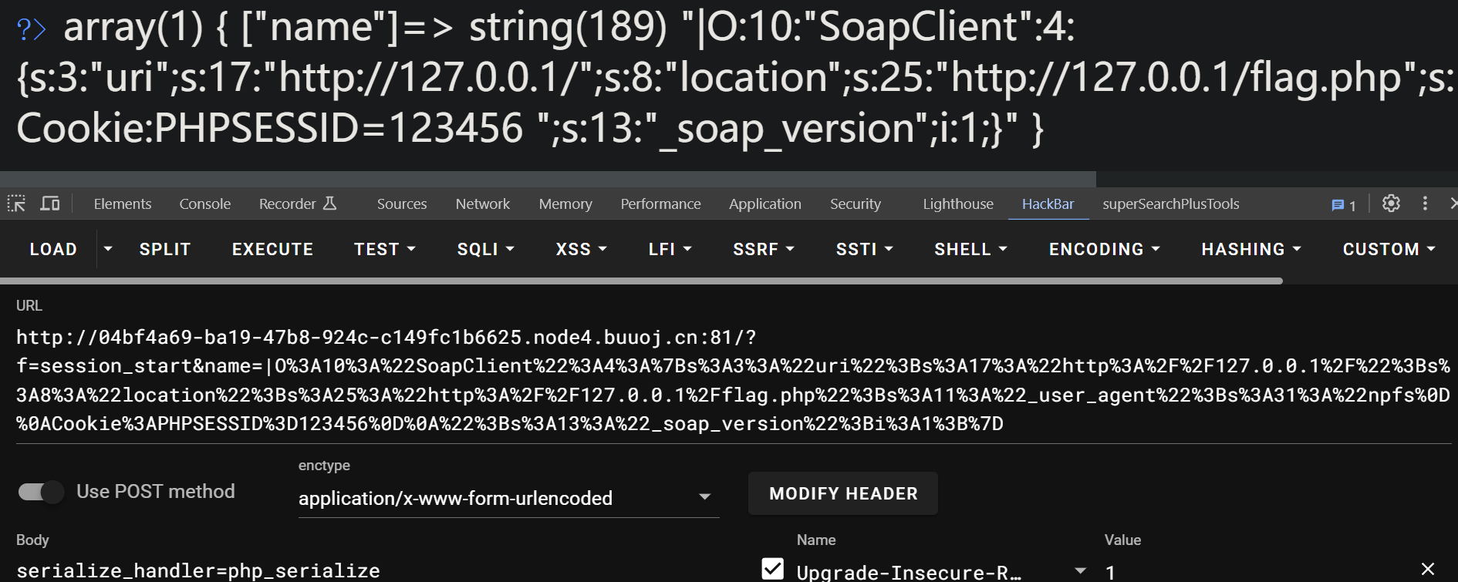Switch to the Elements tab
This screenshot has width=1458, height=582.
(123, 204)
